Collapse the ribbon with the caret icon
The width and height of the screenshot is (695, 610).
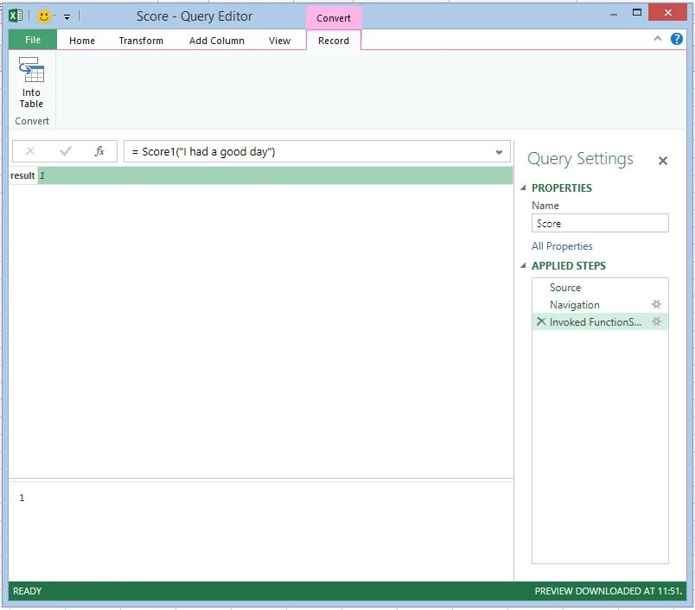click(x=658, y=39)
